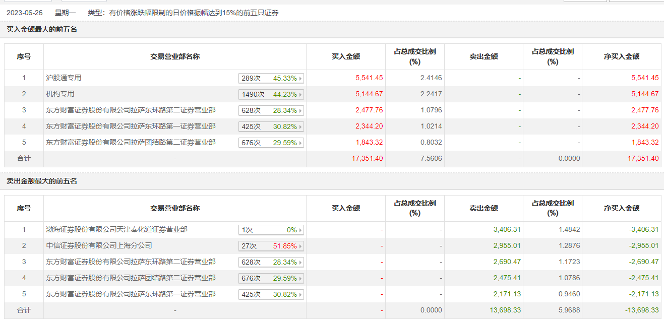
Task: Open the 渤海证券天津奉化道证券营业部 link
Action: pyautogui.click(x=116, y=230)
